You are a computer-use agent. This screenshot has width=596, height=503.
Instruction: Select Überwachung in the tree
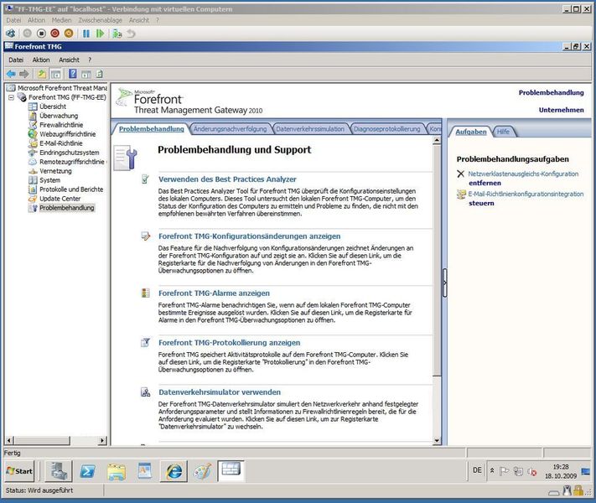coord(59,116)
